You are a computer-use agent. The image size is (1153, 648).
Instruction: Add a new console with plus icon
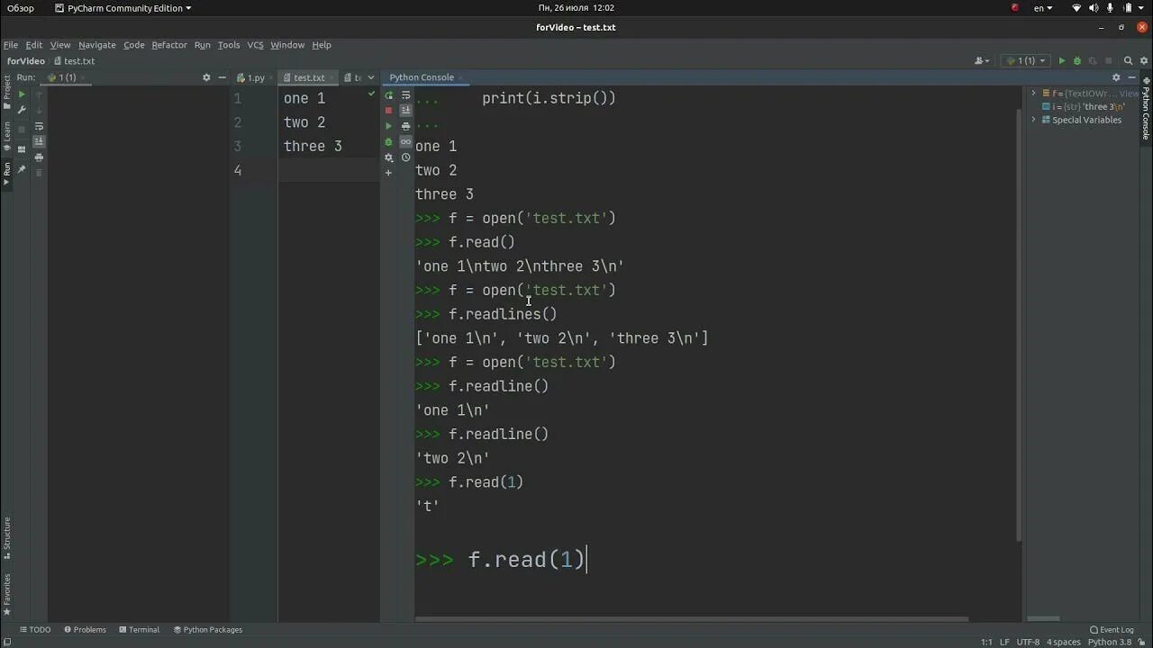(x=389, y=173)
